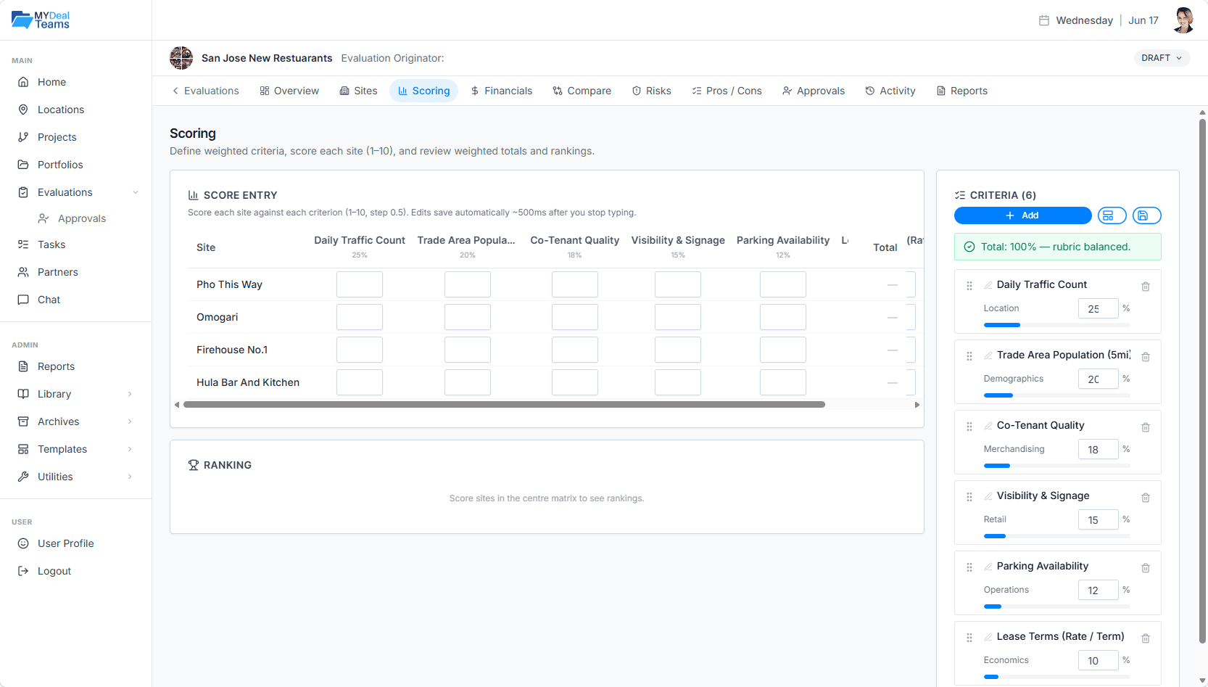Click the Daily Traffic Count weight bar
1208x687 pixels.
point(1056,325)
